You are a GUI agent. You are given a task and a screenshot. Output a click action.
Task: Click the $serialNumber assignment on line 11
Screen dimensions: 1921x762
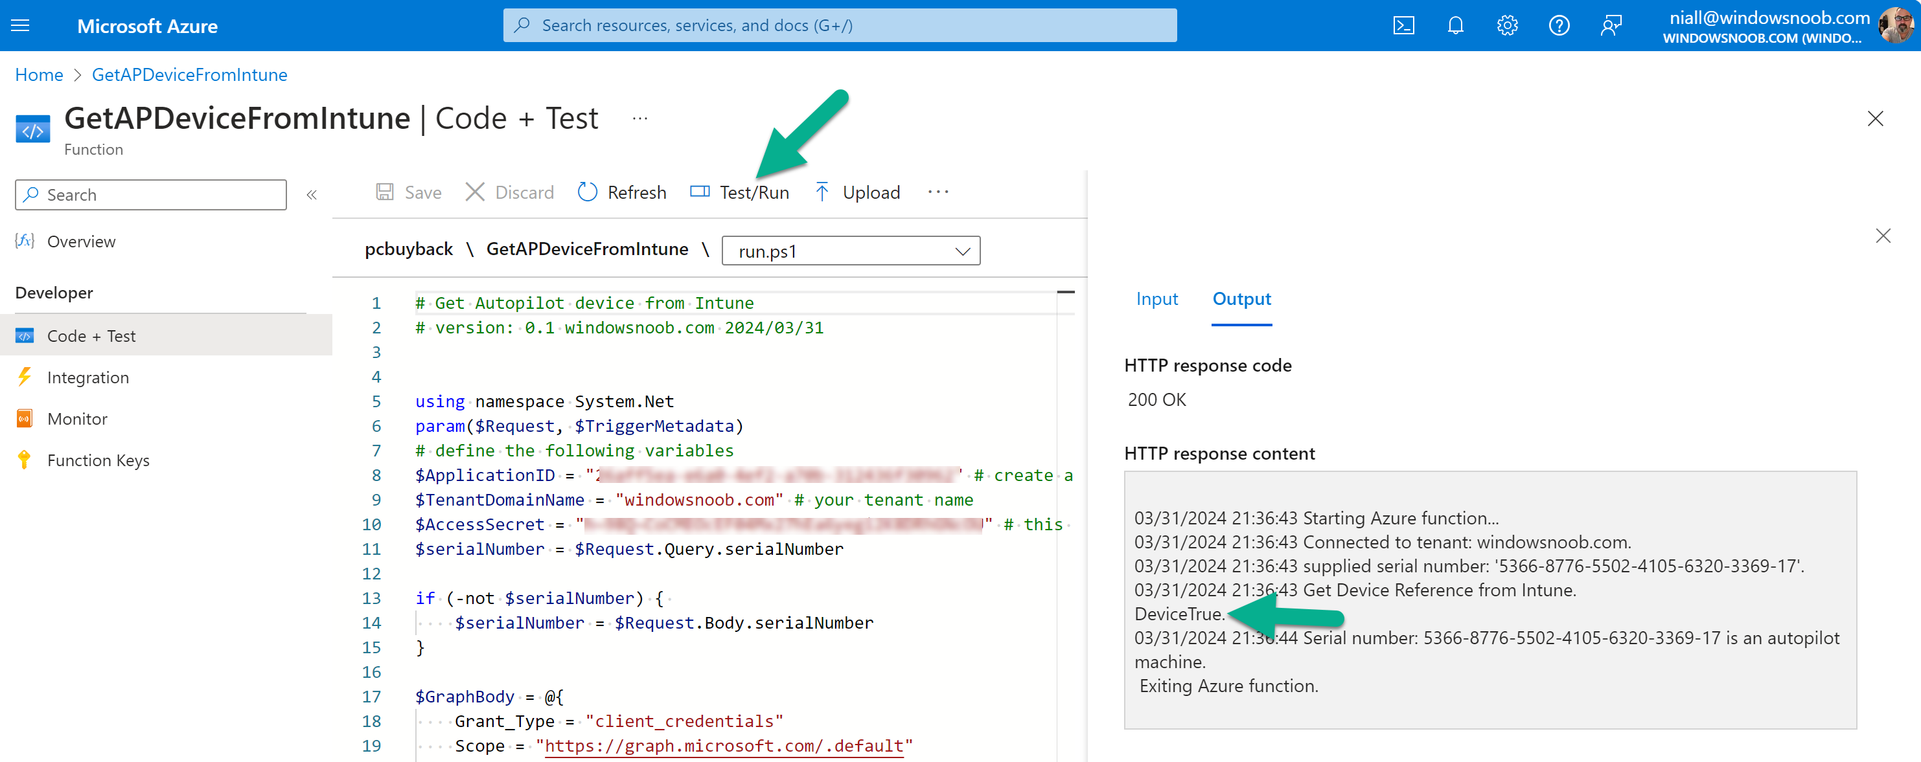click(629, 550)
